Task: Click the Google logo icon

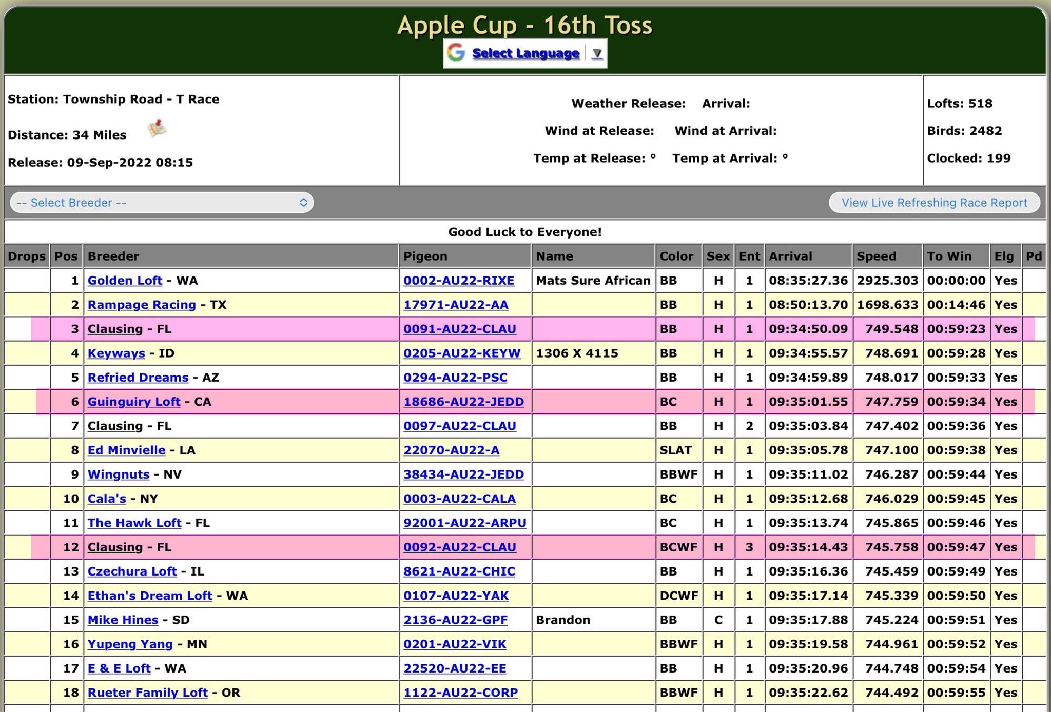Action: point(456,53)
